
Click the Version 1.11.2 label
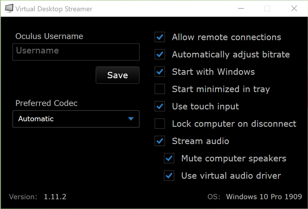[55, 197]
